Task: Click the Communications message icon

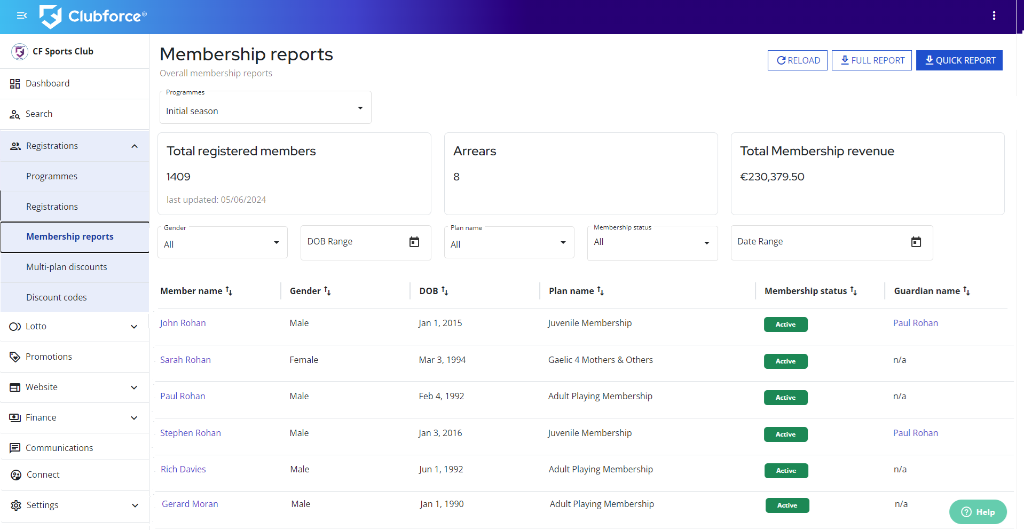Action: click(x=15, y=448)
